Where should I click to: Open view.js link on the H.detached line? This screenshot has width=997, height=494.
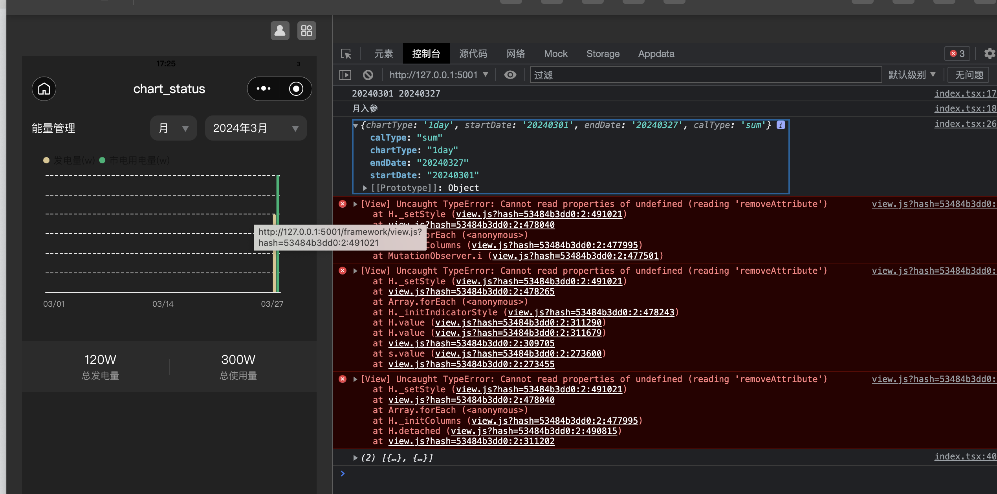pyautogui.click(x=534, y=431)
